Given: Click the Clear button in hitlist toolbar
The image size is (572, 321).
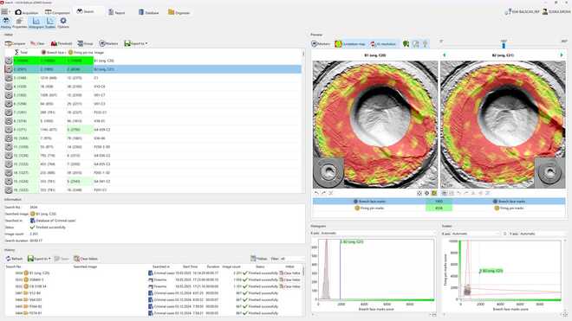Looking at the screenshot, I should pyautogui.click(x=37, y=44).
